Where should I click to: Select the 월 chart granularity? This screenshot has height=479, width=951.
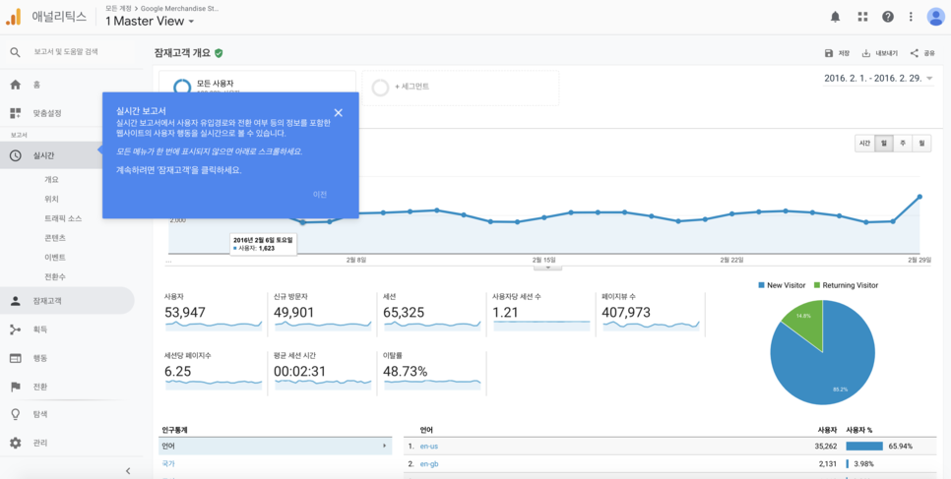click(x=921, y=143)
